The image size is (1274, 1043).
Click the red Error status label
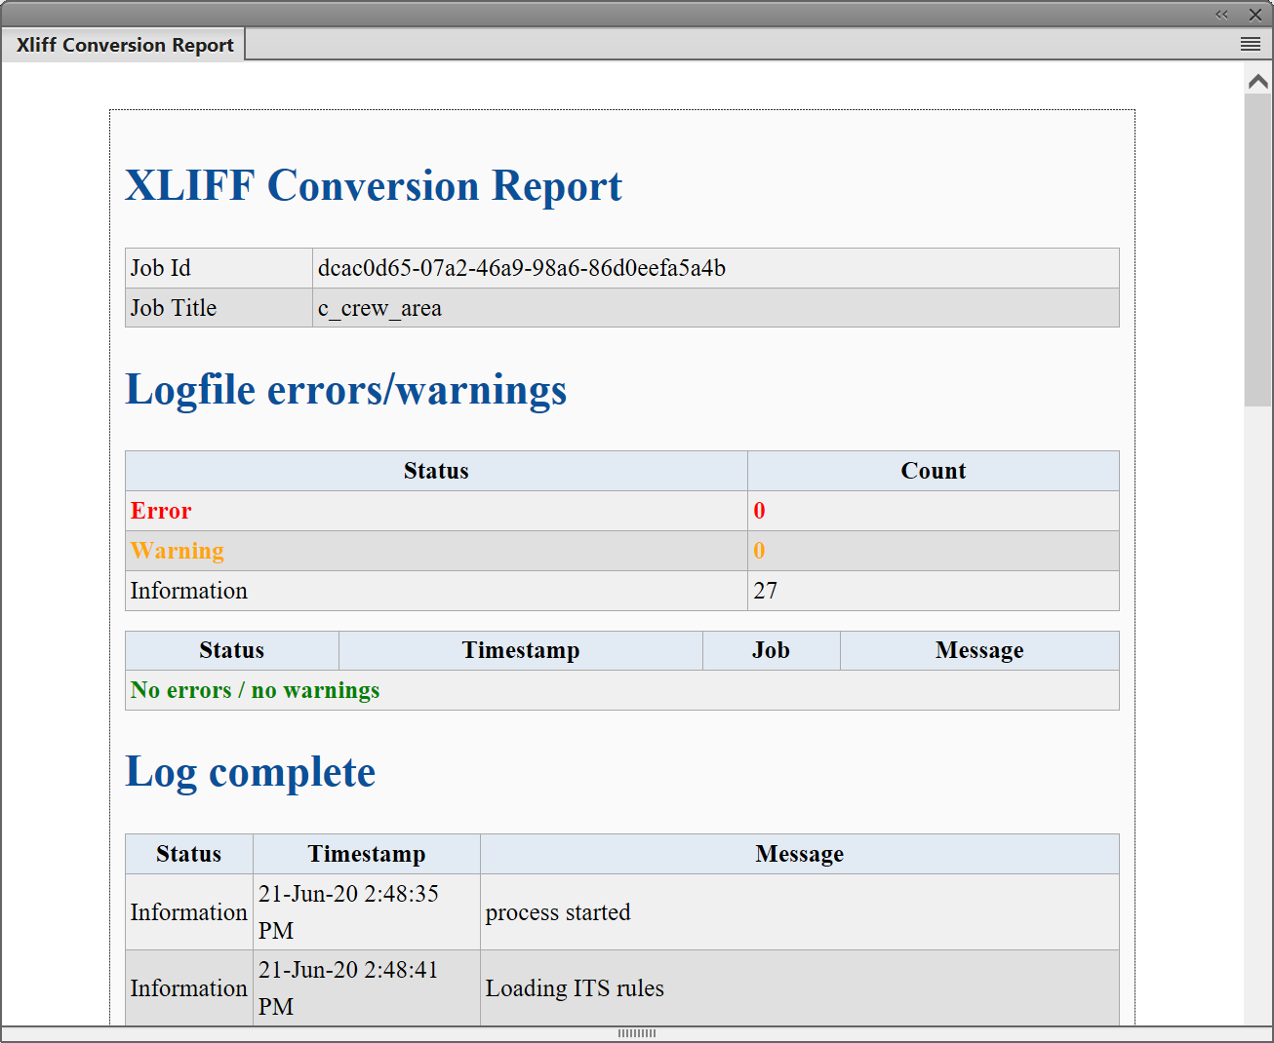161,511
